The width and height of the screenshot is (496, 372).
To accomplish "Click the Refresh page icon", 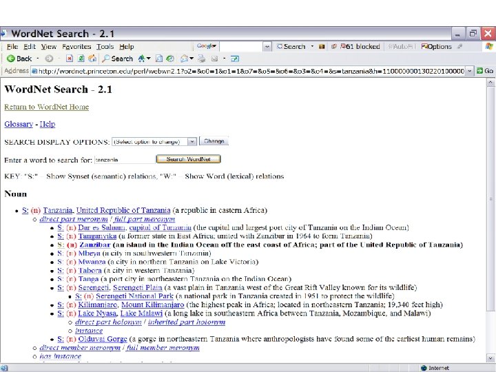I will click(81, 59).
